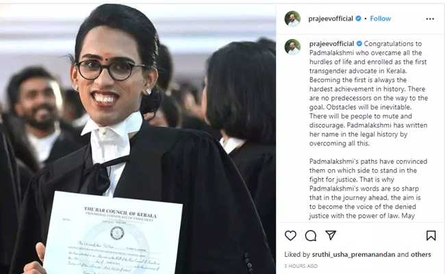The height and width of the screenshot is (274, 445).
Task: Open comments with the speech bubble icon
Action: click(311, 236)
